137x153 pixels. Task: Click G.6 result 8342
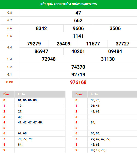pos(41,28)
